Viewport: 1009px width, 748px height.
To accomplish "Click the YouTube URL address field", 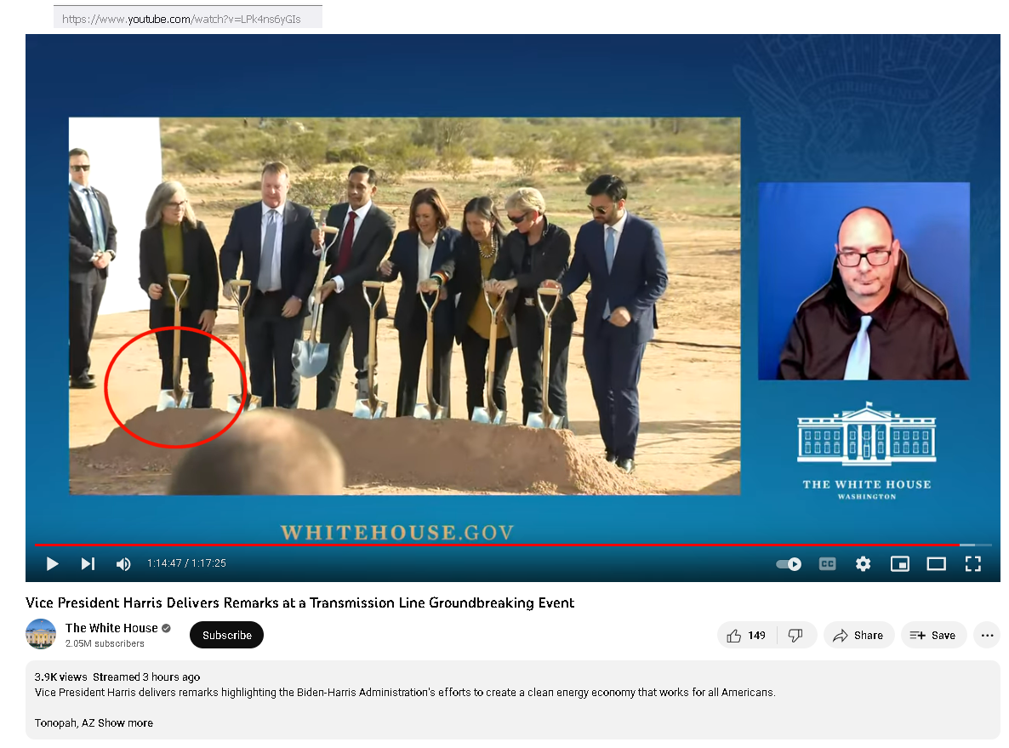I will 187,19.
